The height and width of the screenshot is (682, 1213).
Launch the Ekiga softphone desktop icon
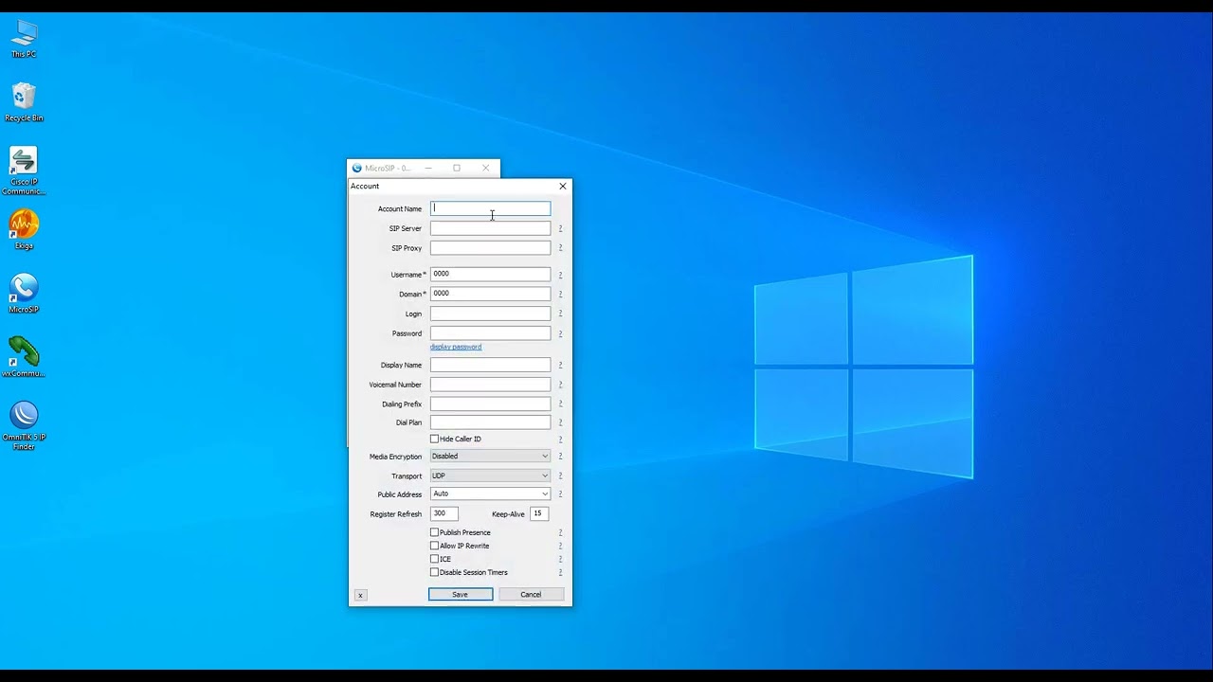click(24, 230)
